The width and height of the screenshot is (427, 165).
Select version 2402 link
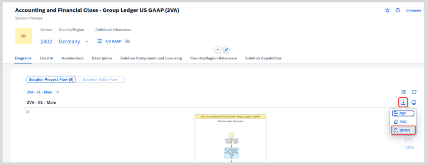pos(47,42)
